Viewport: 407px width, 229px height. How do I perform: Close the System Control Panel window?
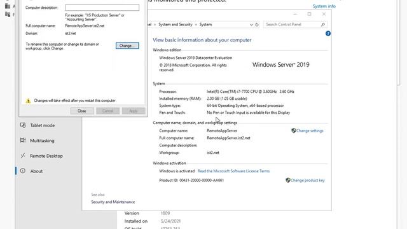[x=324, y=14]
